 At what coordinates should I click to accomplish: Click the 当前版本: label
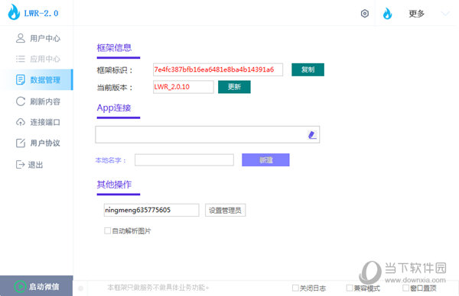[115, 87]
